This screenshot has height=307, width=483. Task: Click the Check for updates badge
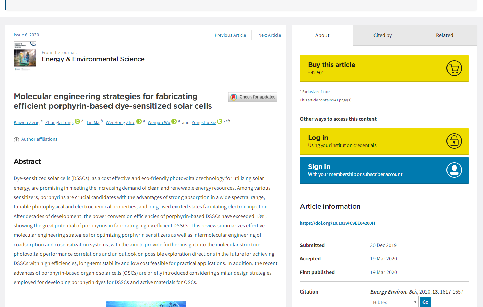click(253, 97)
